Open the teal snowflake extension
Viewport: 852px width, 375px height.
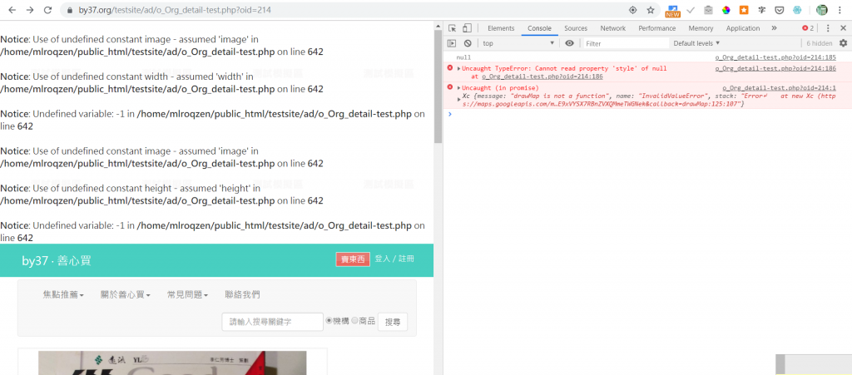pyautogui.click(x=797, y=10)
